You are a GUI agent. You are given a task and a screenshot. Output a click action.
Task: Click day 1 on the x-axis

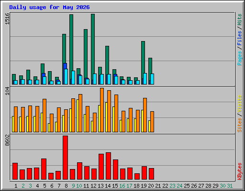pos(16,186)
